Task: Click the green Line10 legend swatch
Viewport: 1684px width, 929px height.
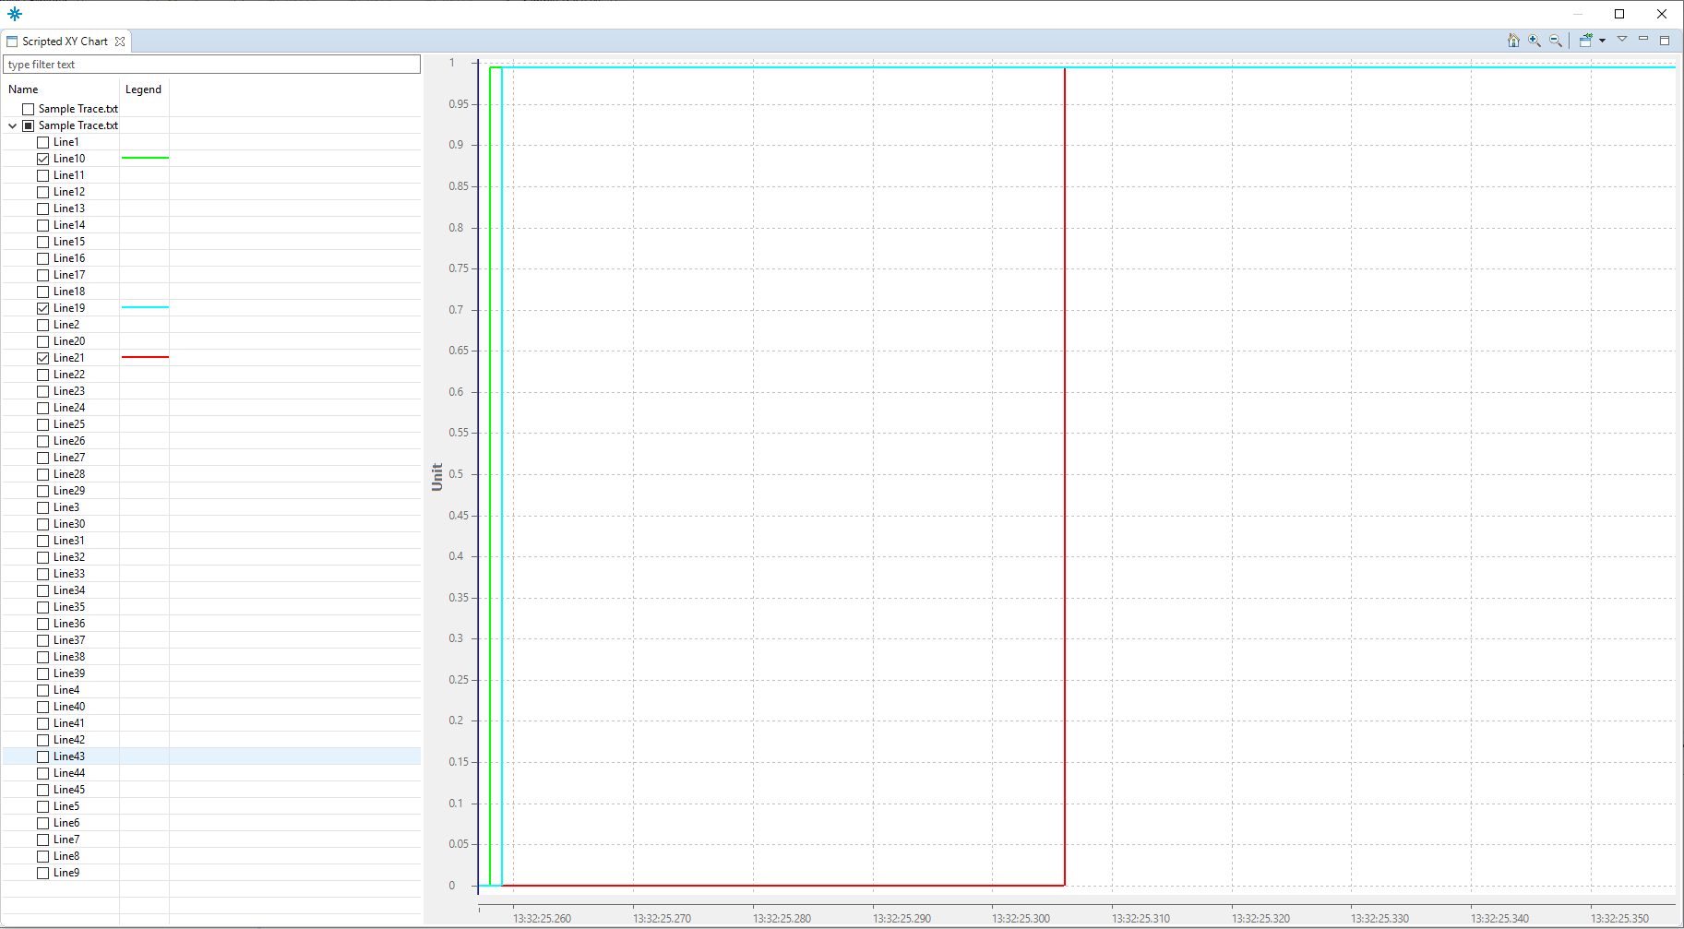Action: tap(145, 159)
